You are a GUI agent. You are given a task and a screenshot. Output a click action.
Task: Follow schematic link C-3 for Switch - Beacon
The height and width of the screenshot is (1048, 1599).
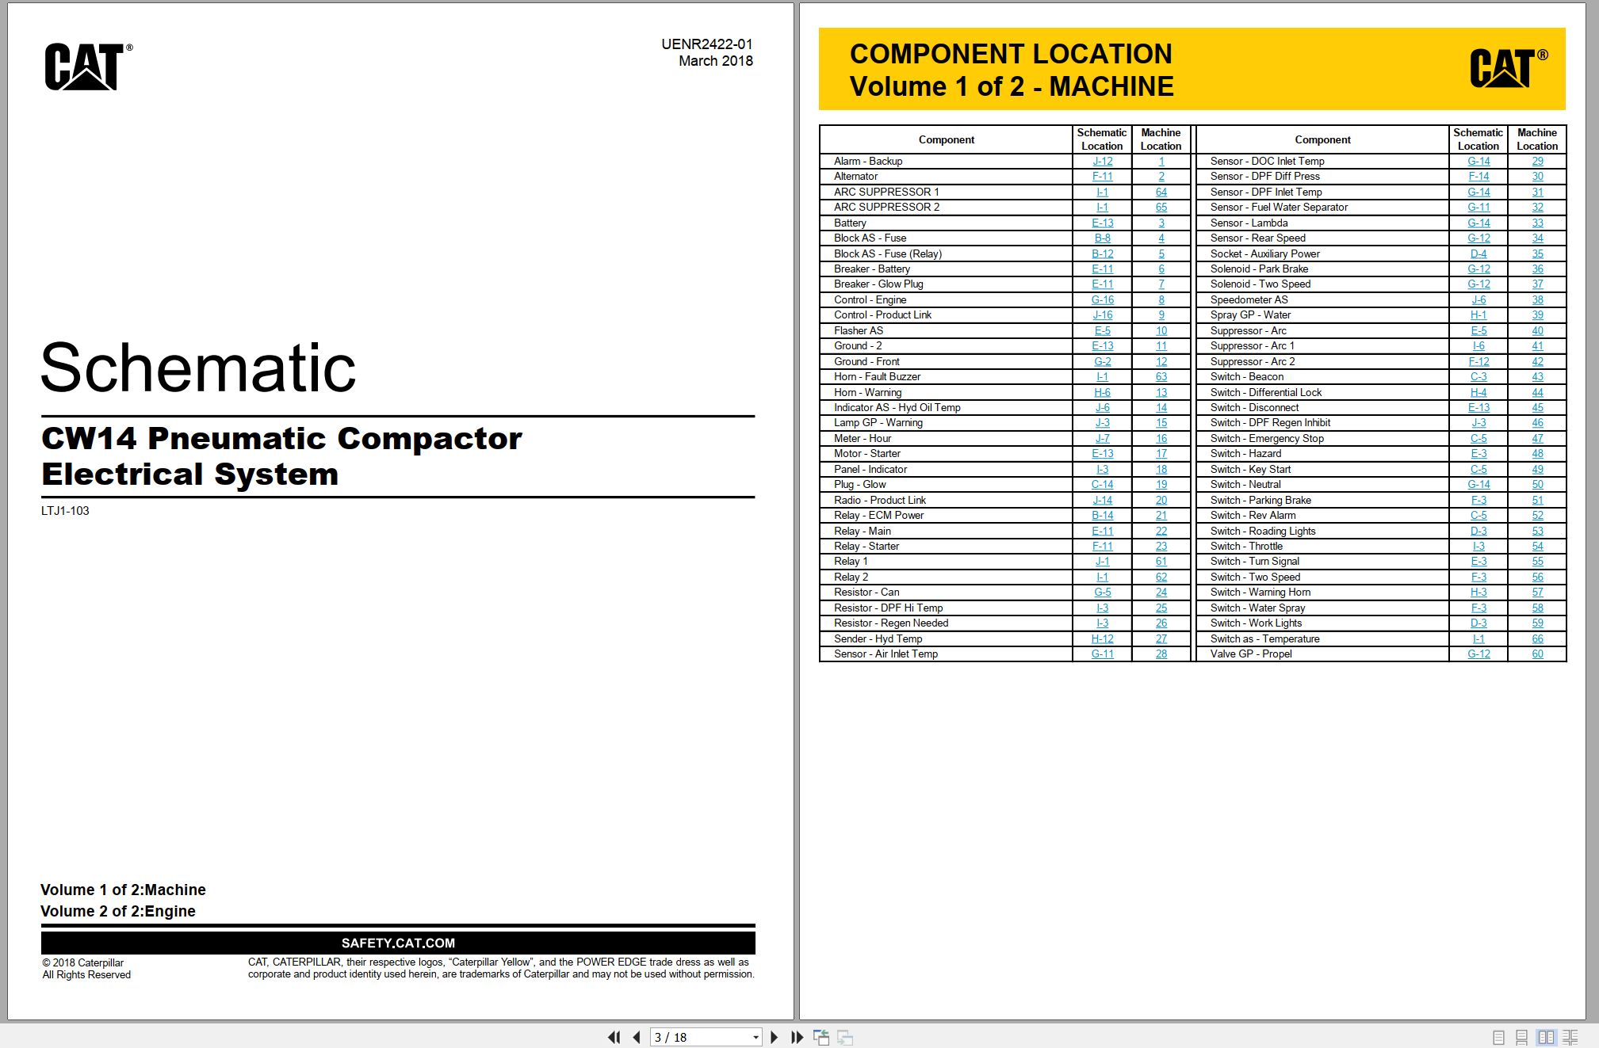pos(1479,376)
